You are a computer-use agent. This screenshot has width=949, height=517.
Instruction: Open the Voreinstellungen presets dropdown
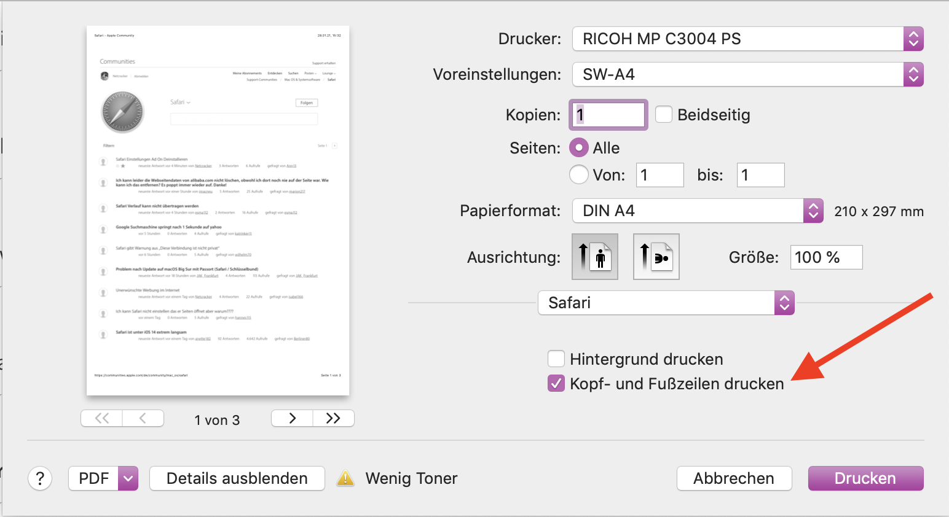747,74
